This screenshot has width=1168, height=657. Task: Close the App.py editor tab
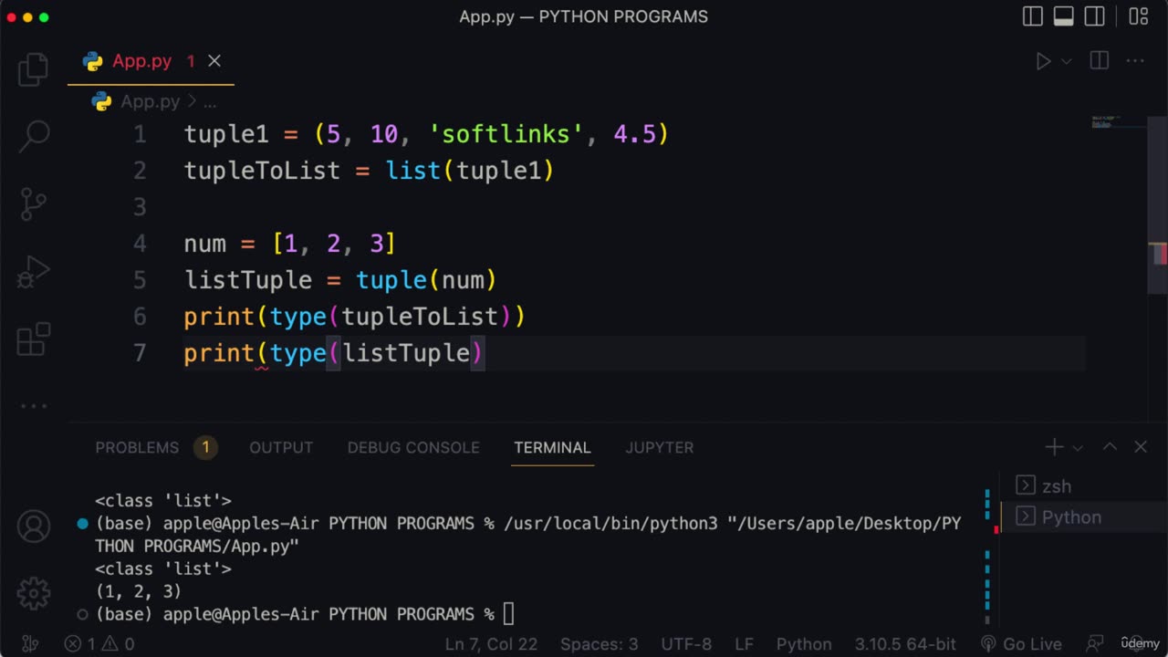point(214,61)
